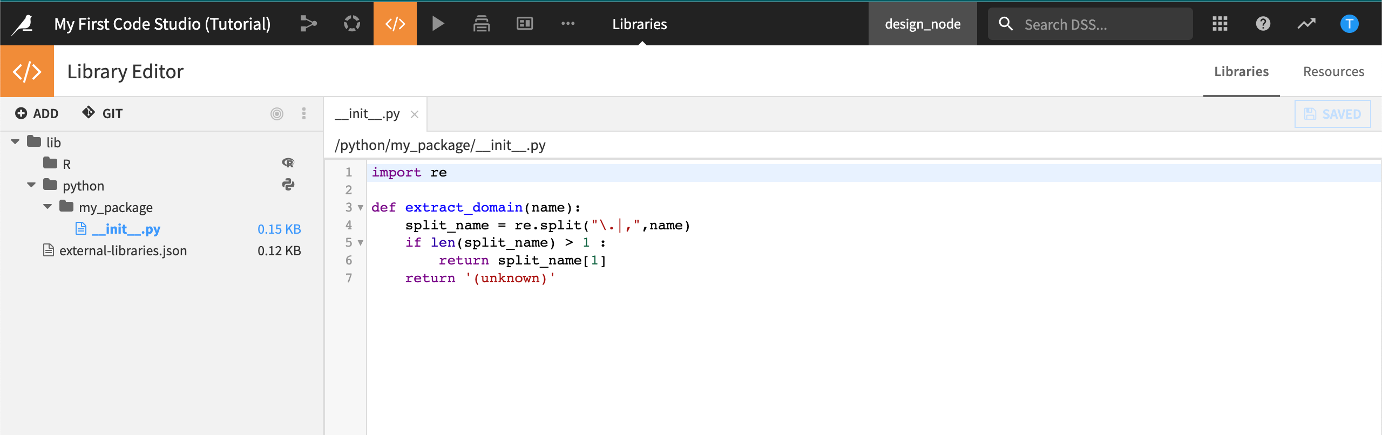Select the lib root folder
1382x435 pixels.
pos(53,142)
